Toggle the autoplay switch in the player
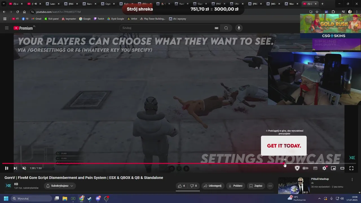 [305, 168]
